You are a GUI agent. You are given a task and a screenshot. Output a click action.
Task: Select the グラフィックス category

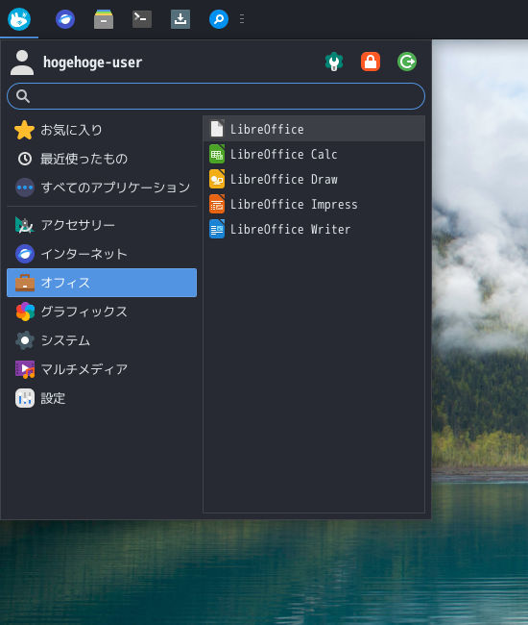pos(102,312)
